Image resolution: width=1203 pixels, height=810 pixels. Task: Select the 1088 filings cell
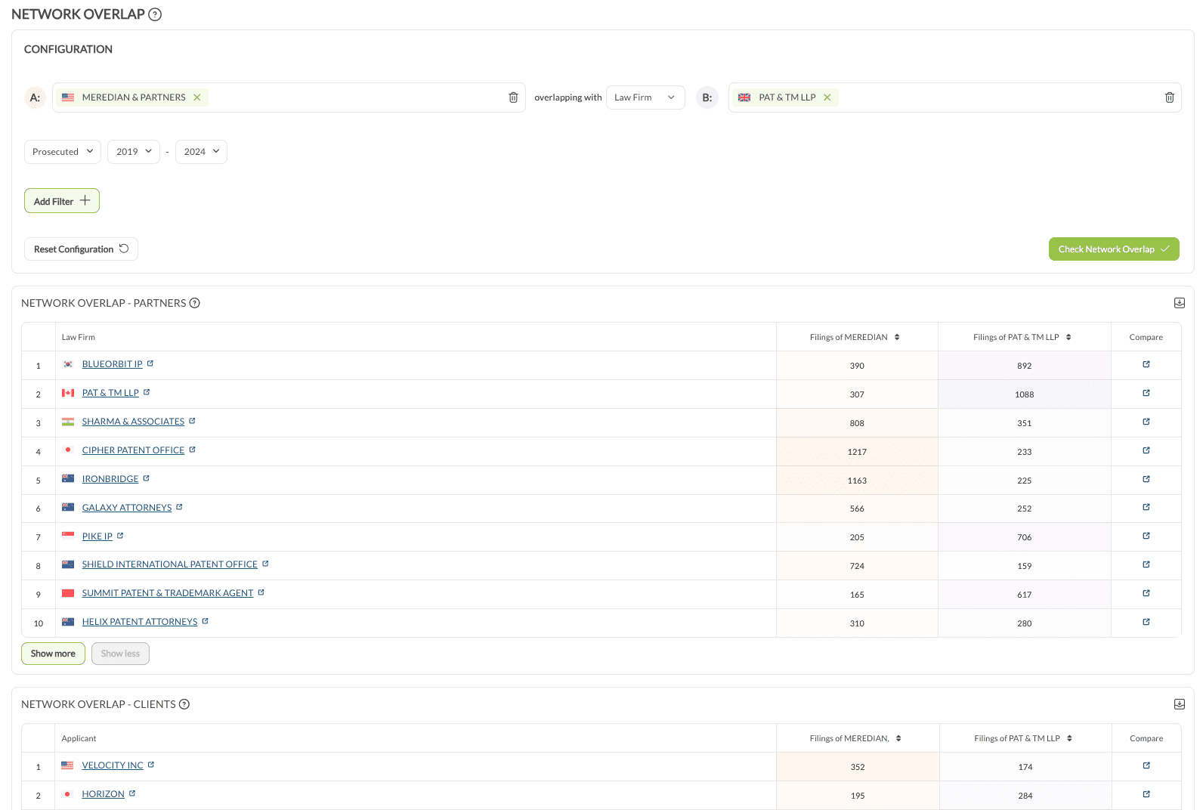(x=1025, y=394)
